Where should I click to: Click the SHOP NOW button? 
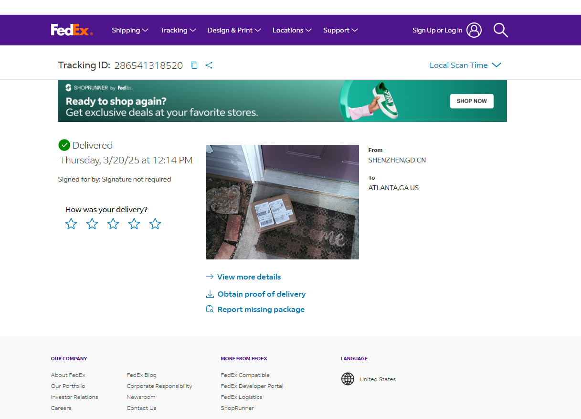click(x=471, y=101)
